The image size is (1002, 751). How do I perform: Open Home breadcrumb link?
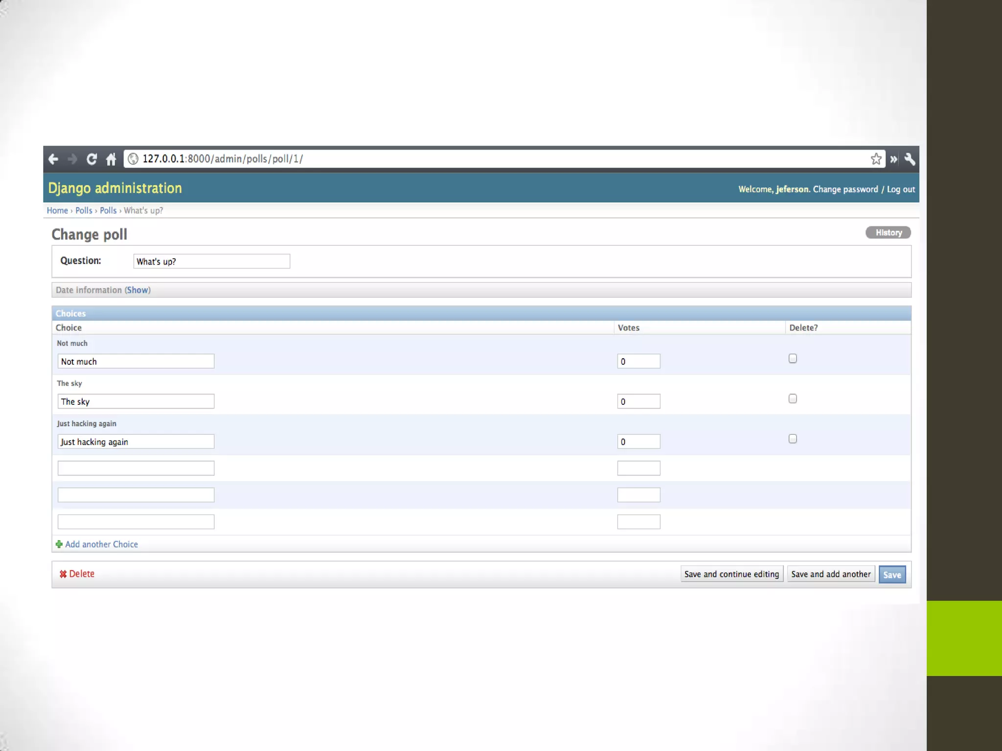(57, 210)
